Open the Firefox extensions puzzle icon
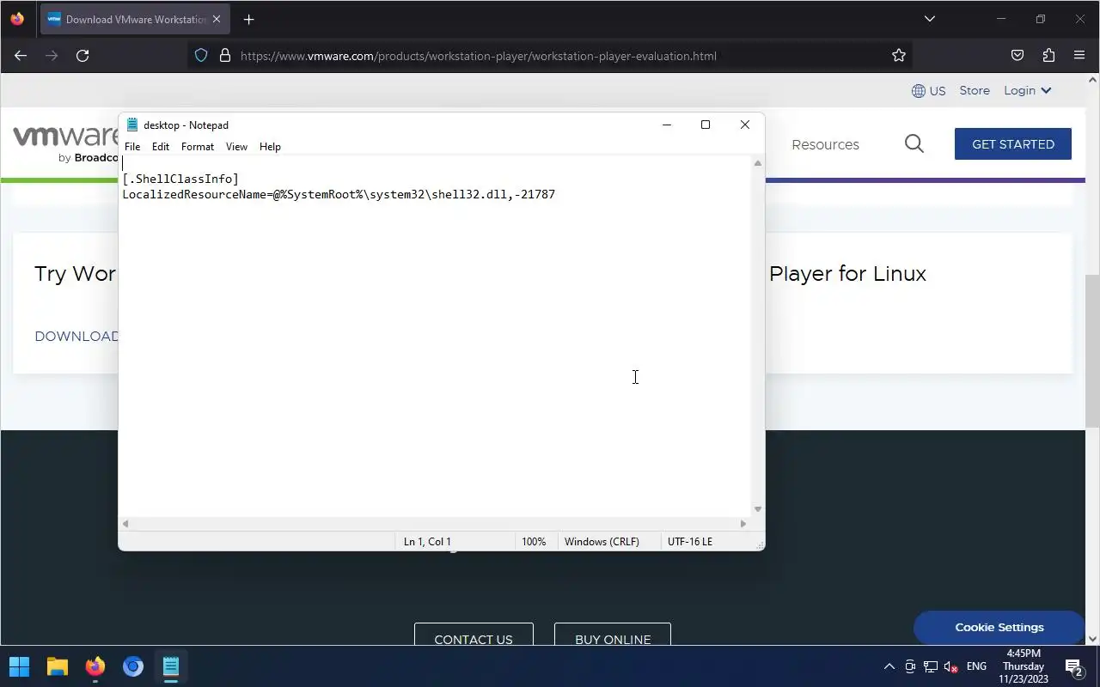The width and height of the screenshot is (1100, 687). (x=1048, y=56)
